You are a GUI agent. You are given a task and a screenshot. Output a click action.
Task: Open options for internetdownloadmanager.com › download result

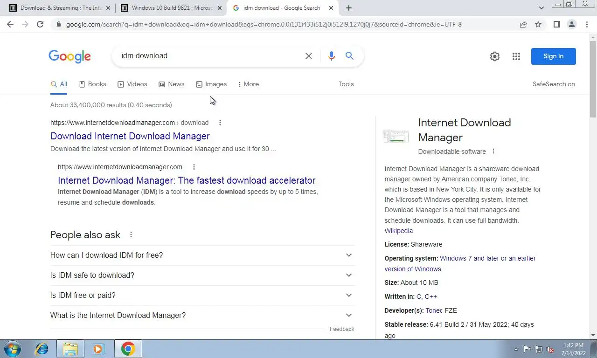point(220,123)
